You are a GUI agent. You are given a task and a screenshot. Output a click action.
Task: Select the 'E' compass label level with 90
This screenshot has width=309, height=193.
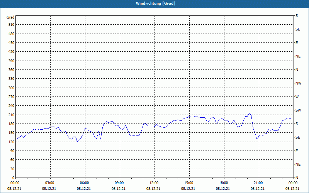297,151
